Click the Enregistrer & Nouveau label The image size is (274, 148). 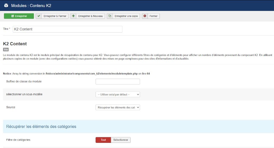pos(90,16)
